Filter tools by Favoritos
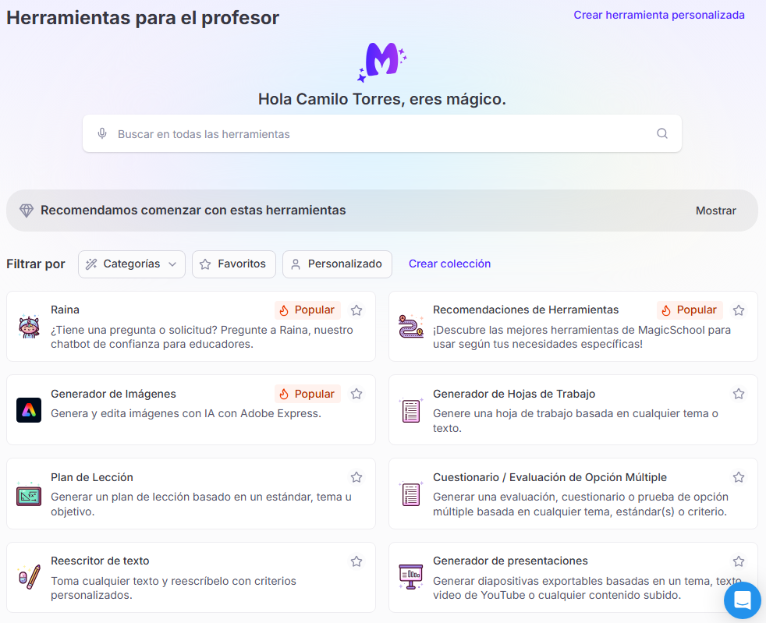The image size is (766, 623). (x=233, y=264)
